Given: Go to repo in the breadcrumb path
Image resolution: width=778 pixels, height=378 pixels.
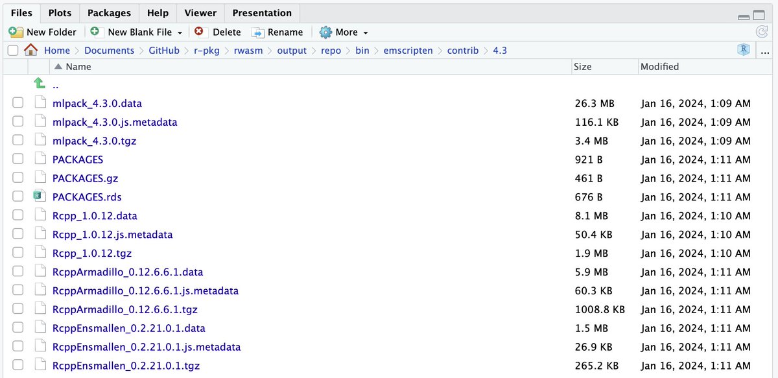Looking at the screenshot, I should [x=331, y=51].
